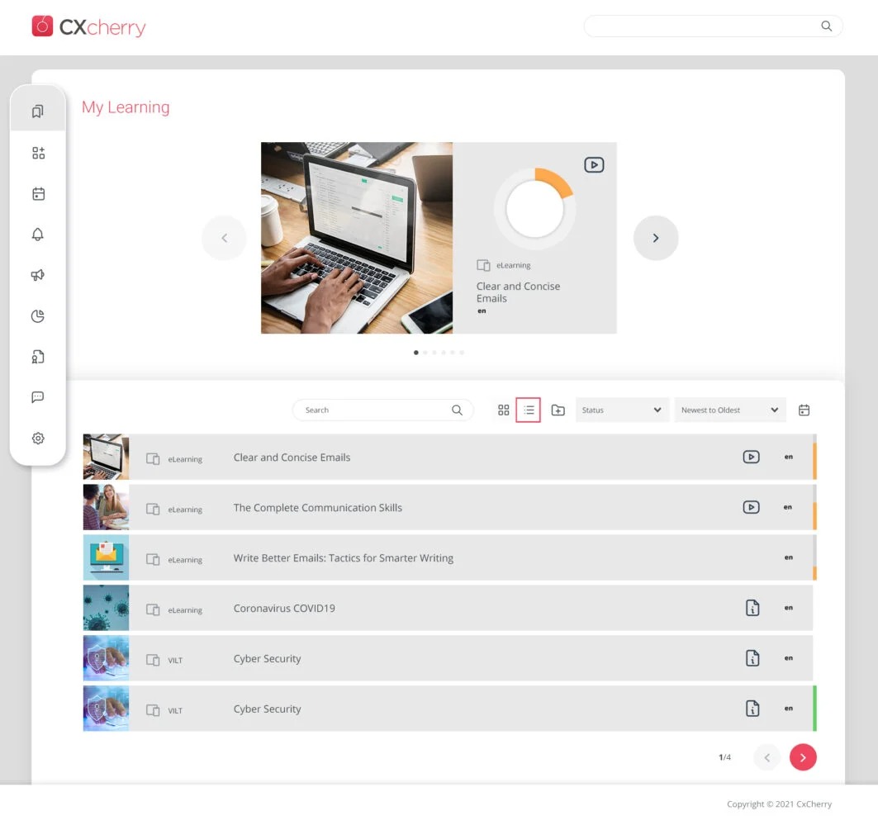This screenshot has width=878, height=825.
Task: Click VILT type icon in first Cyber Security row
Action: click(x=153, y=660)
